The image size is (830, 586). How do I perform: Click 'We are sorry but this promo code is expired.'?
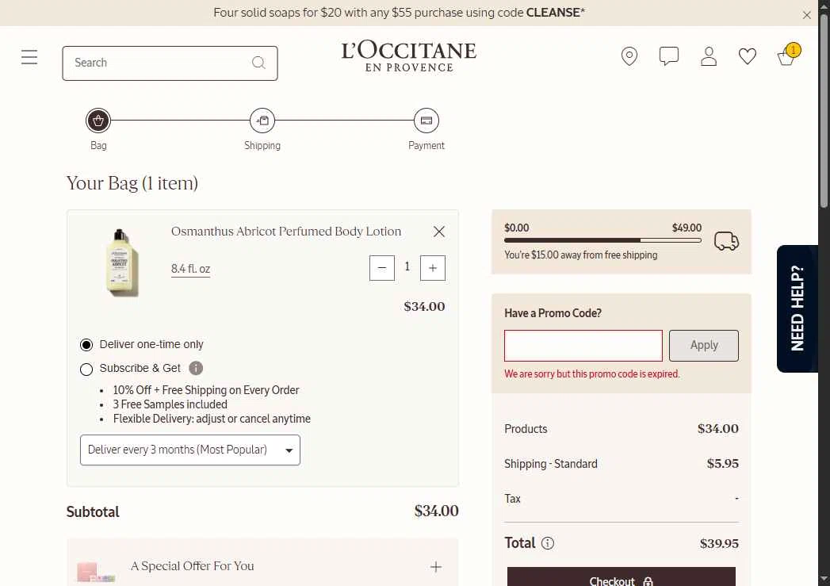[x=592, y=373]
